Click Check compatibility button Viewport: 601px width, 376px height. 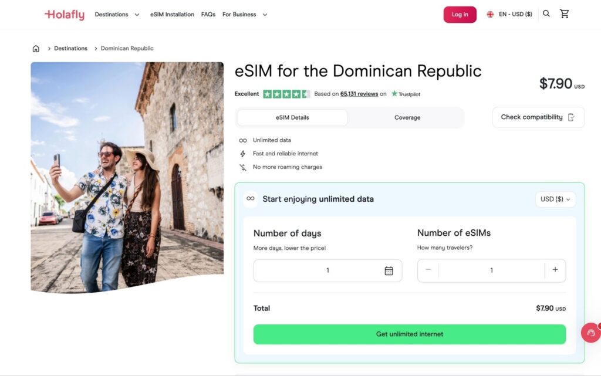[x=538, y=117]
